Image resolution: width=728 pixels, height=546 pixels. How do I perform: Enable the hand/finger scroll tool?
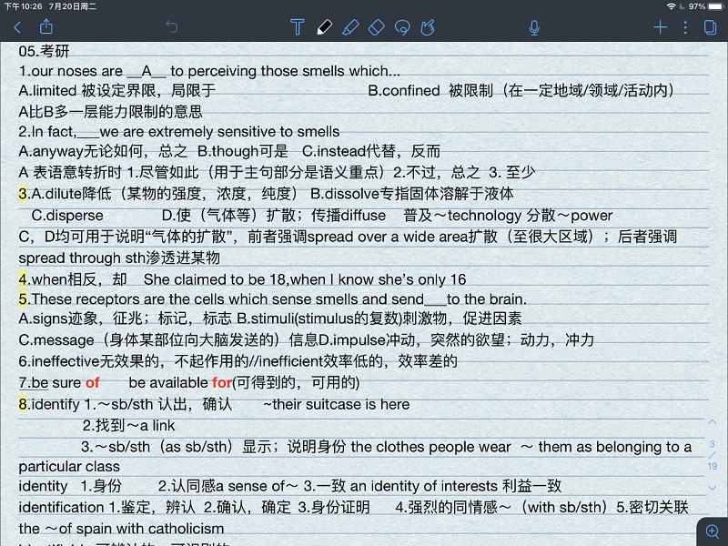(429, 27)
